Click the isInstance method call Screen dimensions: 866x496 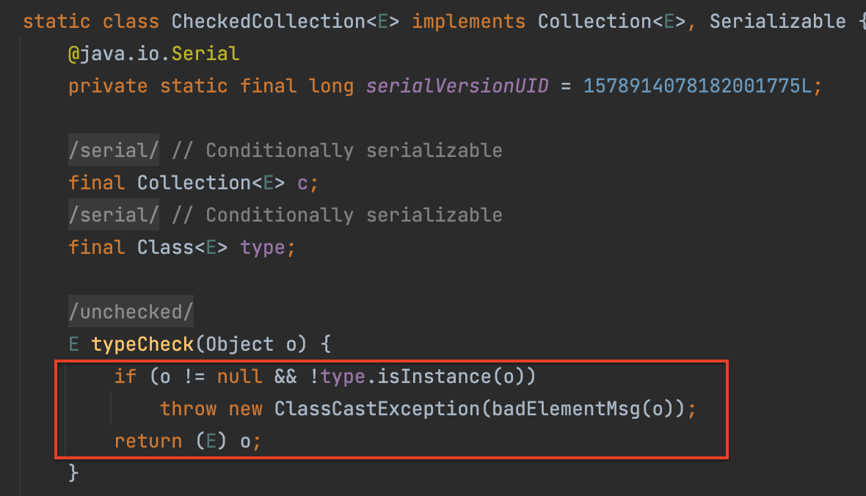(434, 376)
